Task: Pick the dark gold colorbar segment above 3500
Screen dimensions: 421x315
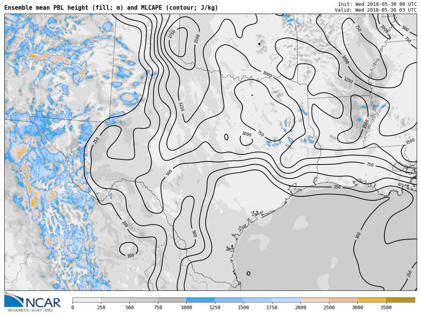Action: click(400, 300)
